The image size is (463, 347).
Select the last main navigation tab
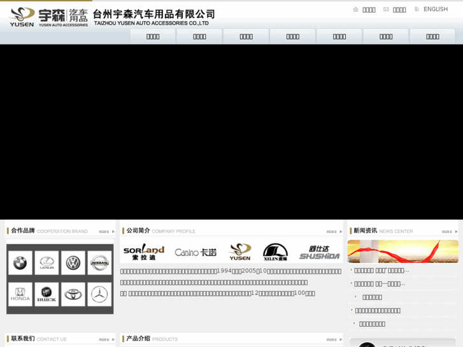pos(432,37)
